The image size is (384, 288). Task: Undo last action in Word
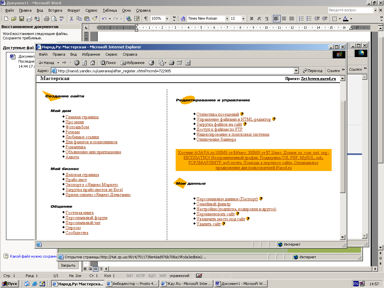click(104, 18)
